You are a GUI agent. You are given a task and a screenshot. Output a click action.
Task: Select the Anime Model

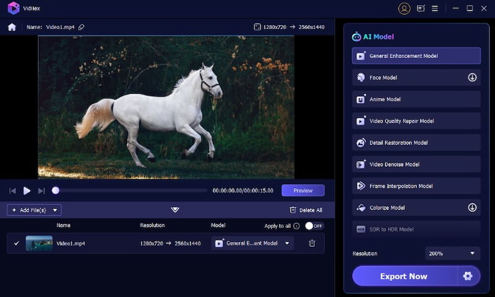(416, 99)
